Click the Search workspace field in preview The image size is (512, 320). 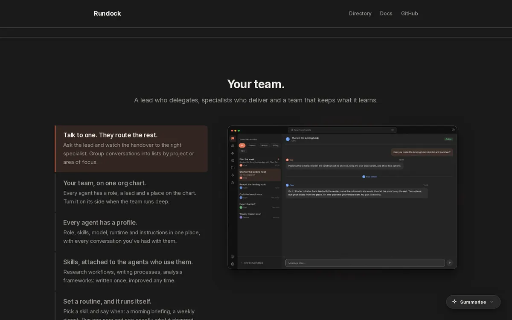click(342, 130)
